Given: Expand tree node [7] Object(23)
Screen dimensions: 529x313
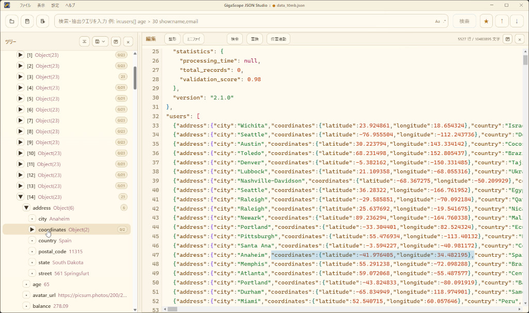Looking at the screenshot, I should click(x=21, y=120).
